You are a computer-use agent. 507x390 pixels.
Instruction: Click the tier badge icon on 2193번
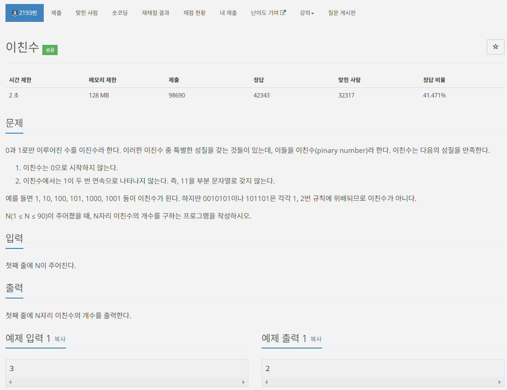click(15, 13)
